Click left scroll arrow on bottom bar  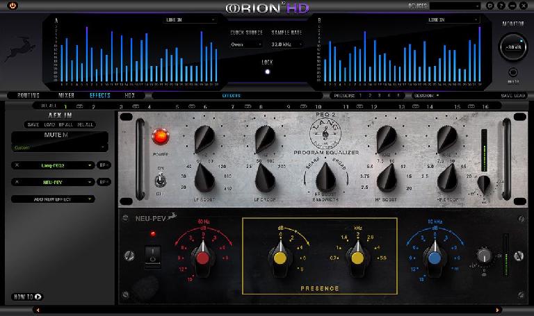coord(38,310)
